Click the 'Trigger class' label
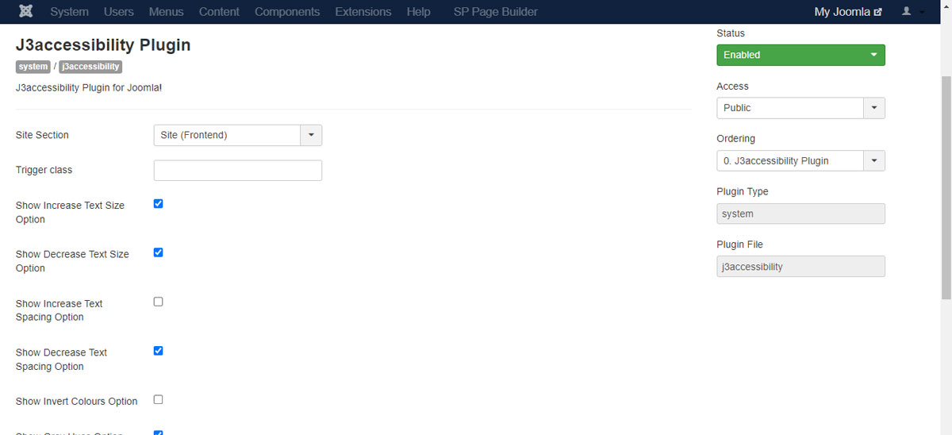 [x=44, y=171]
